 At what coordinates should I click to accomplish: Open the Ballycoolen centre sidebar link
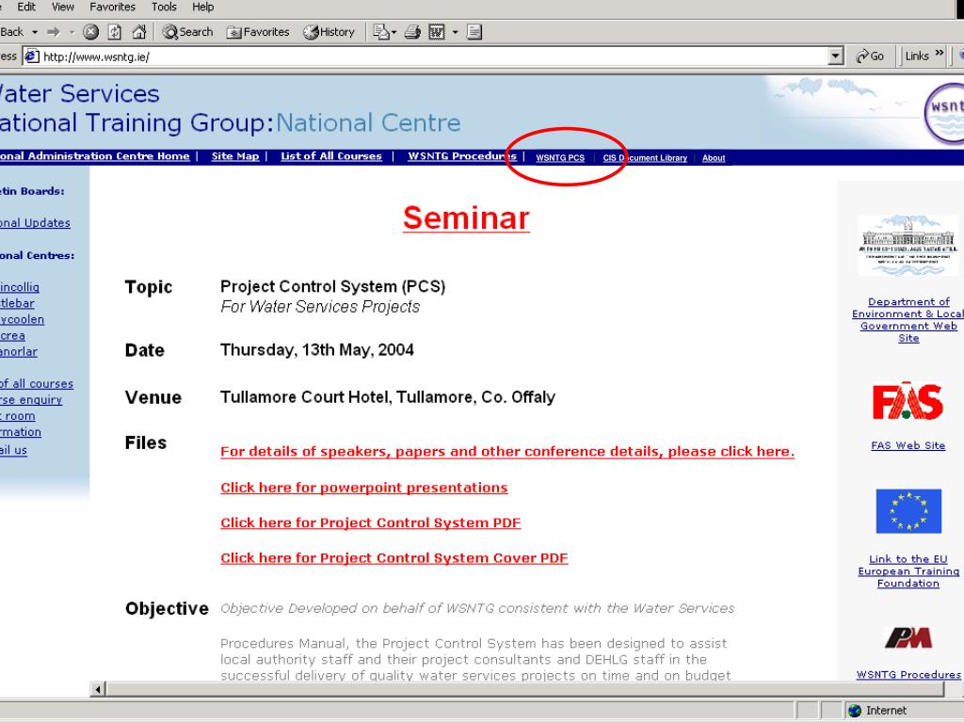(x=23, y=320)
